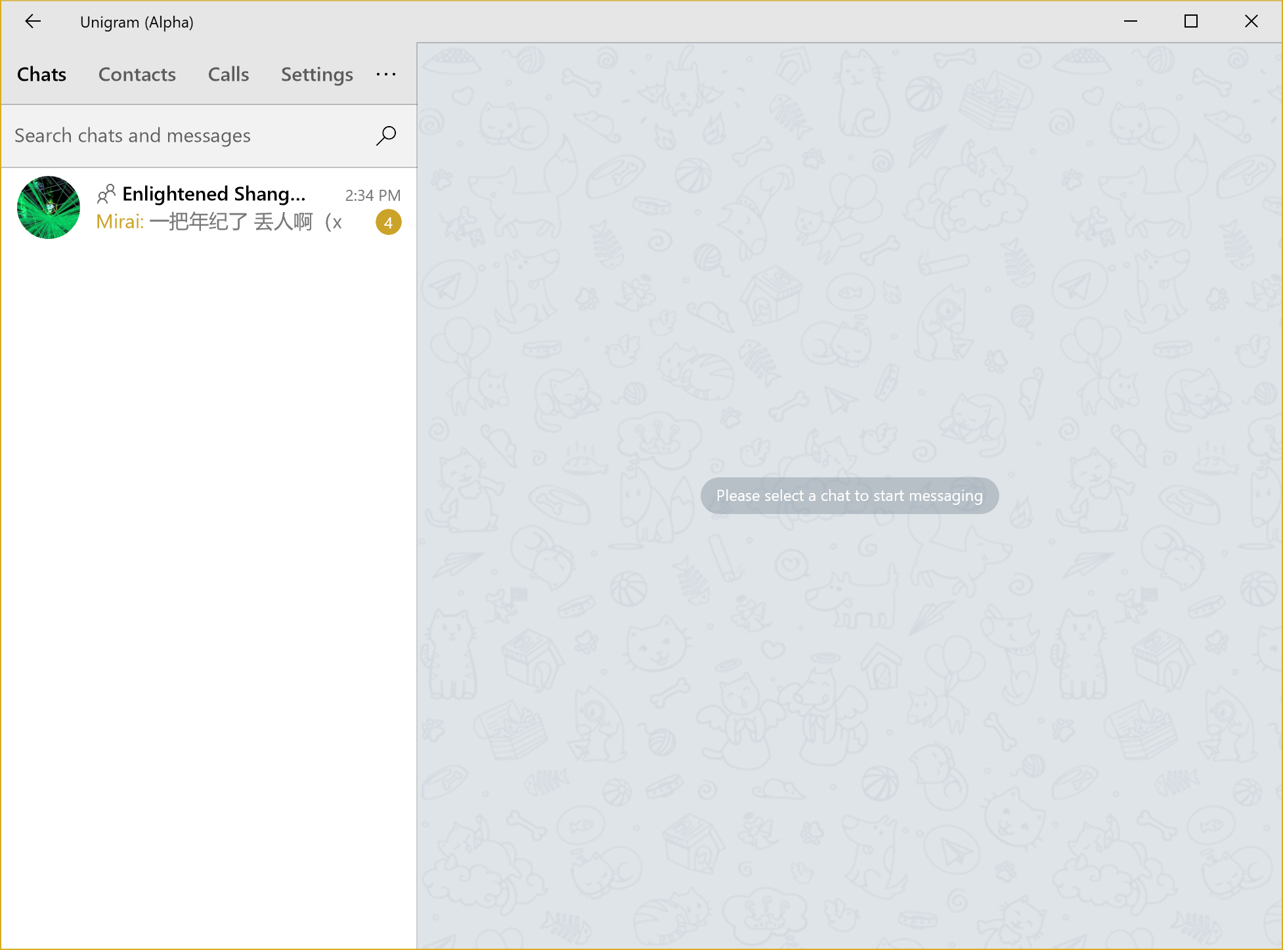Select the Chats tab

tap(41, 74)
